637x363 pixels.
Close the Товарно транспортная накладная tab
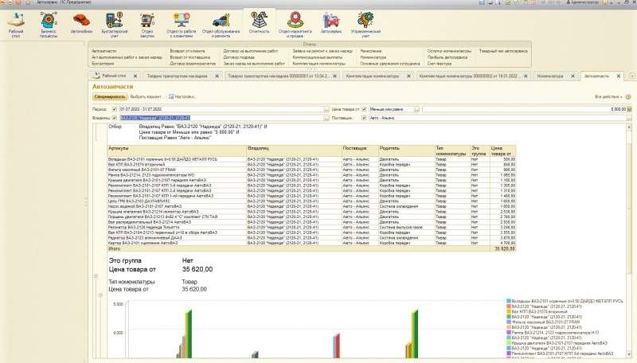pyautogui.click(x=217, y=76)
